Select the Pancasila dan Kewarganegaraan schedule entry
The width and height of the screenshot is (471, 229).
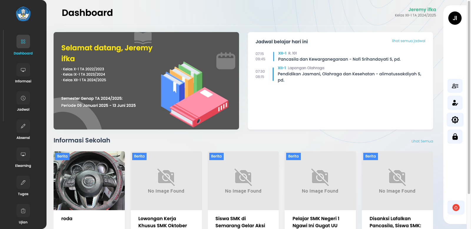pos(339,59)
